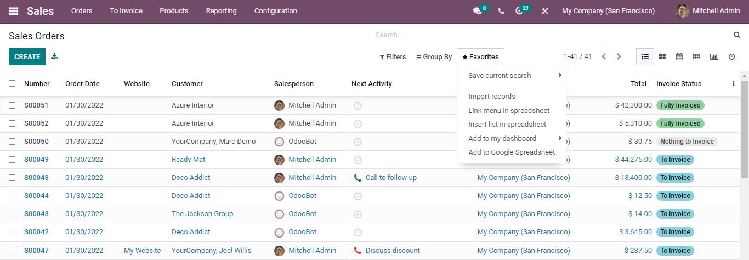Switch to Kanban view
Screen dimensions: 749x260
[x=662, y=56]
